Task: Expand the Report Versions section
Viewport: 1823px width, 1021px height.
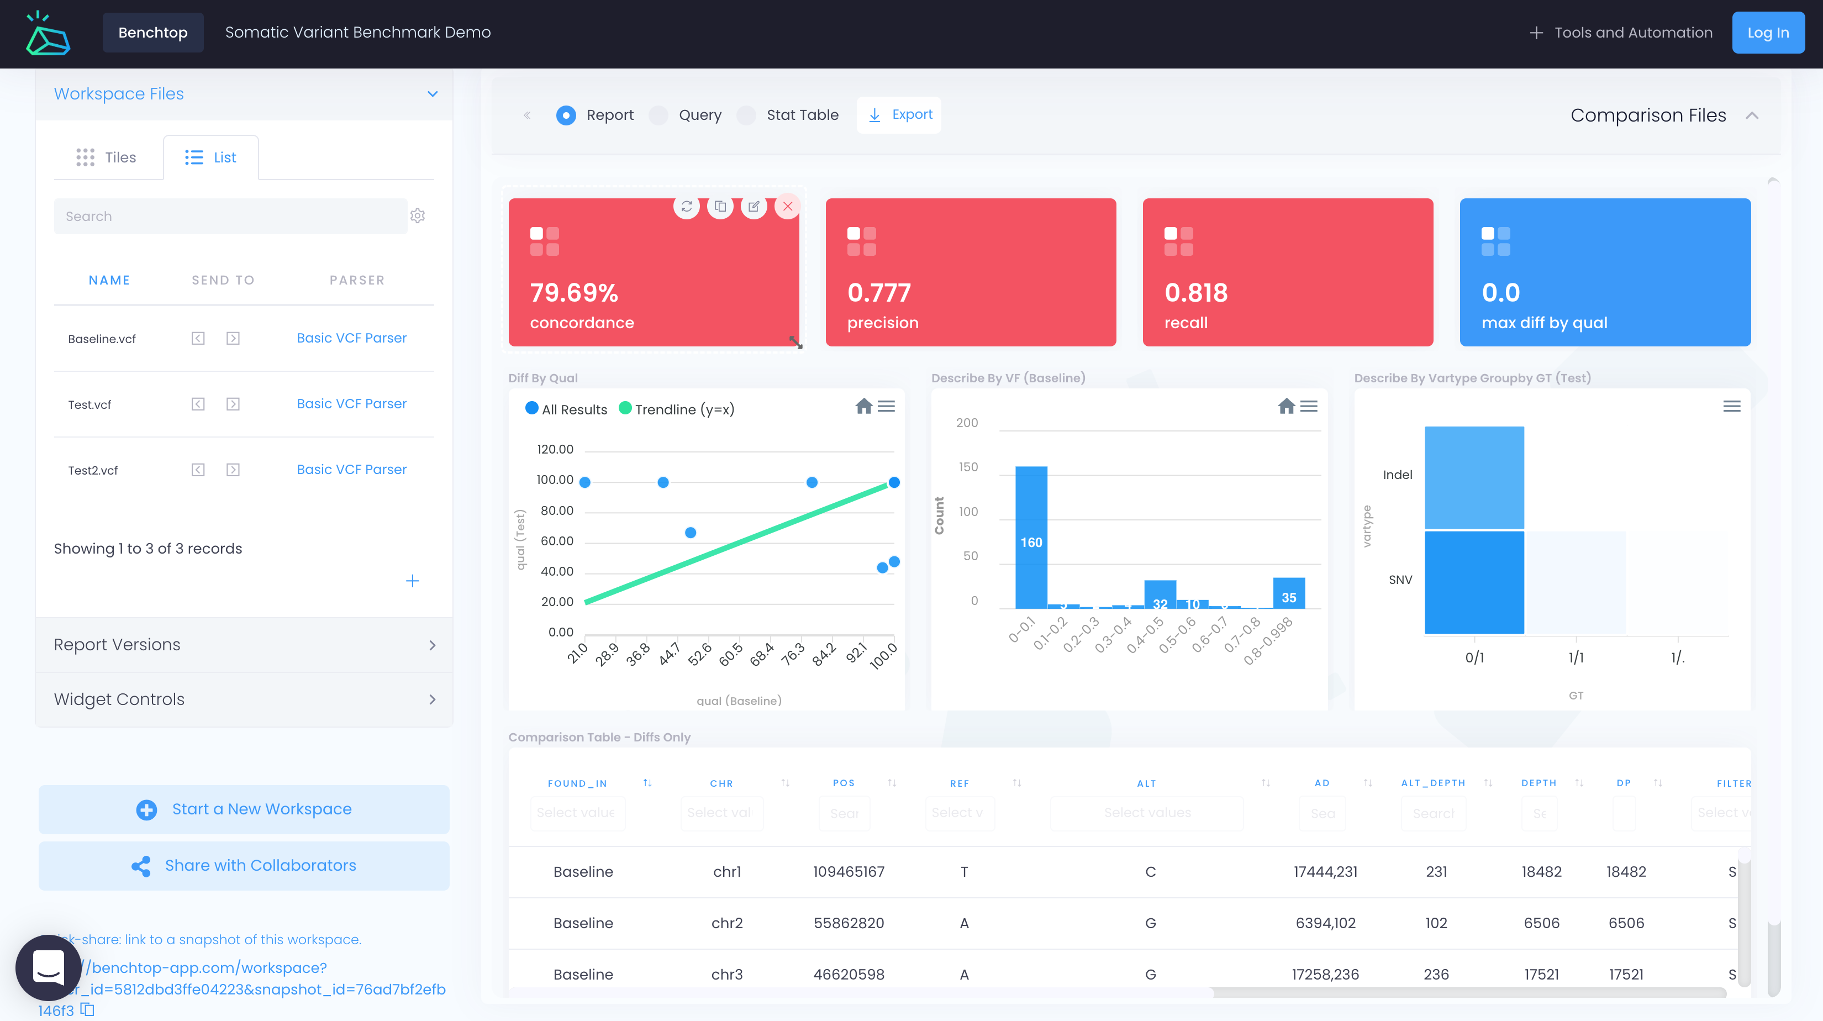Action: (433, 645)
